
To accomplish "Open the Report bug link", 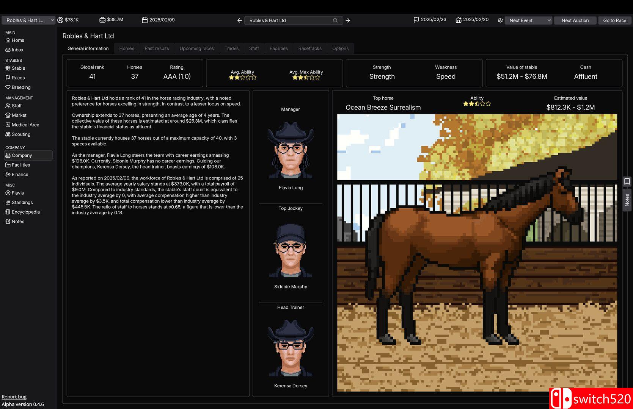I will click(14, 397).
